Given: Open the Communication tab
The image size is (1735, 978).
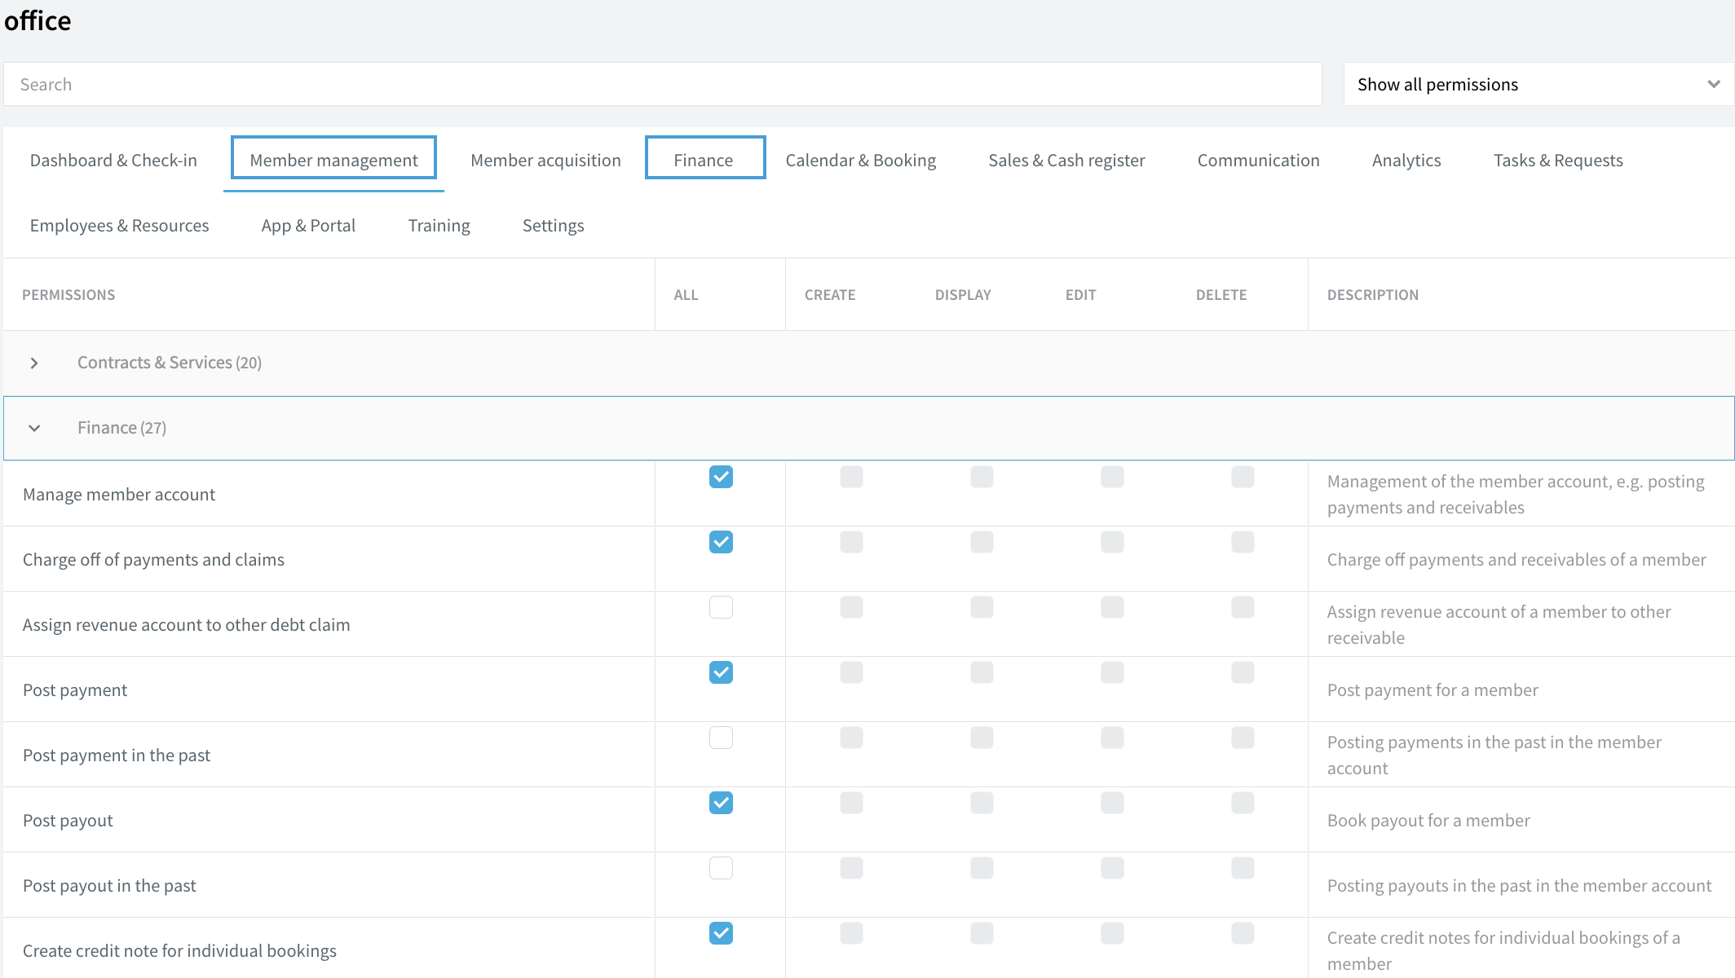Looking at the screenshot, I should click(1258, 160).
